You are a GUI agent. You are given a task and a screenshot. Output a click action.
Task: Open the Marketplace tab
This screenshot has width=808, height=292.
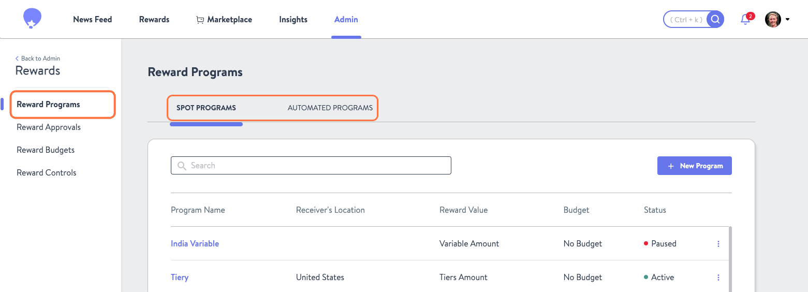tap(224, 20)
